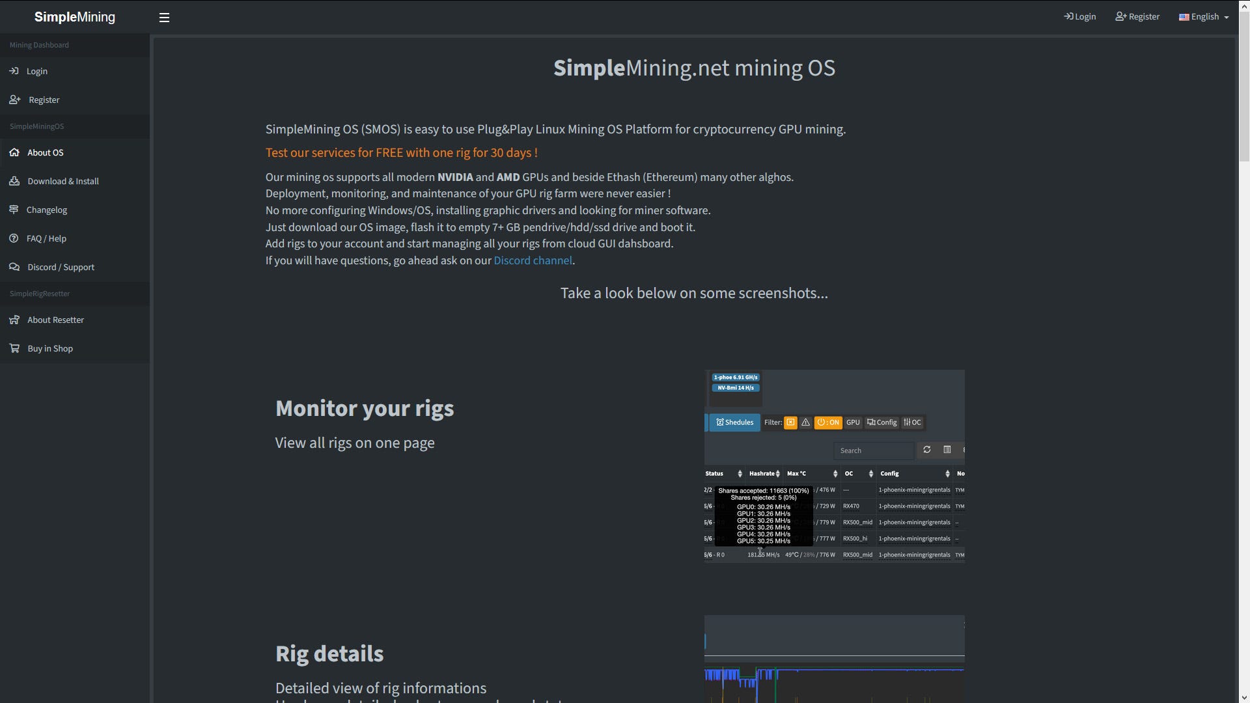
Task: Click the About OS home icon
Action: tap(14, 152)
